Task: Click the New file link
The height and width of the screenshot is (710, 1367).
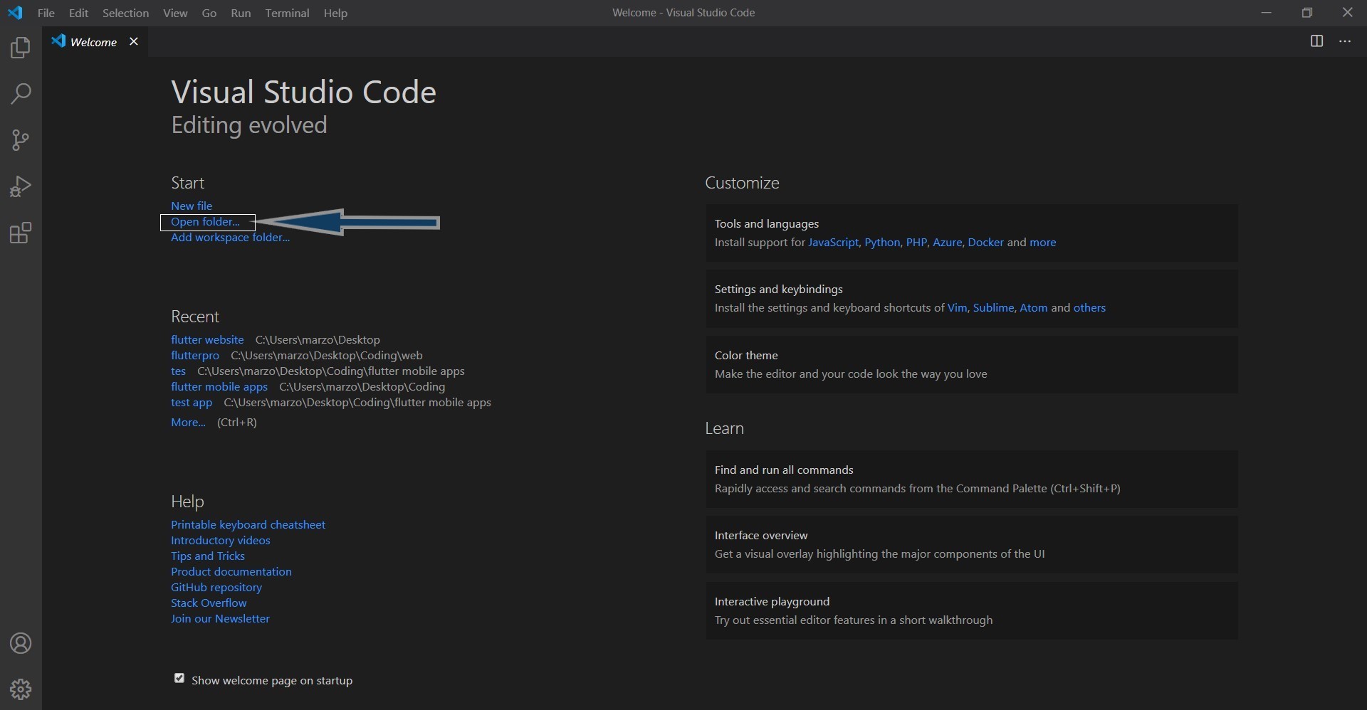Action: coord(192,206)
